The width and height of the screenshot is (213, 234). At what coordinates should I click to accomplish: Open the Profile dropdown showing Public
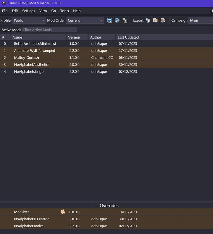29,20
